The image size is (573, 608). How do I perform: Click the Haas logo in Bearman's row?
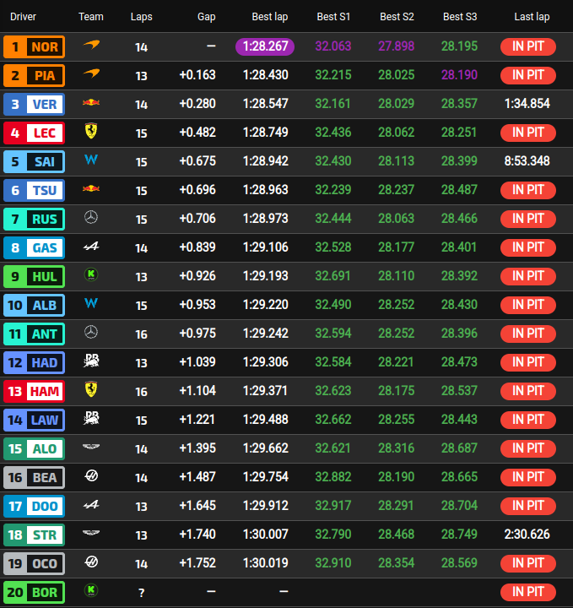tap(91, 475)
